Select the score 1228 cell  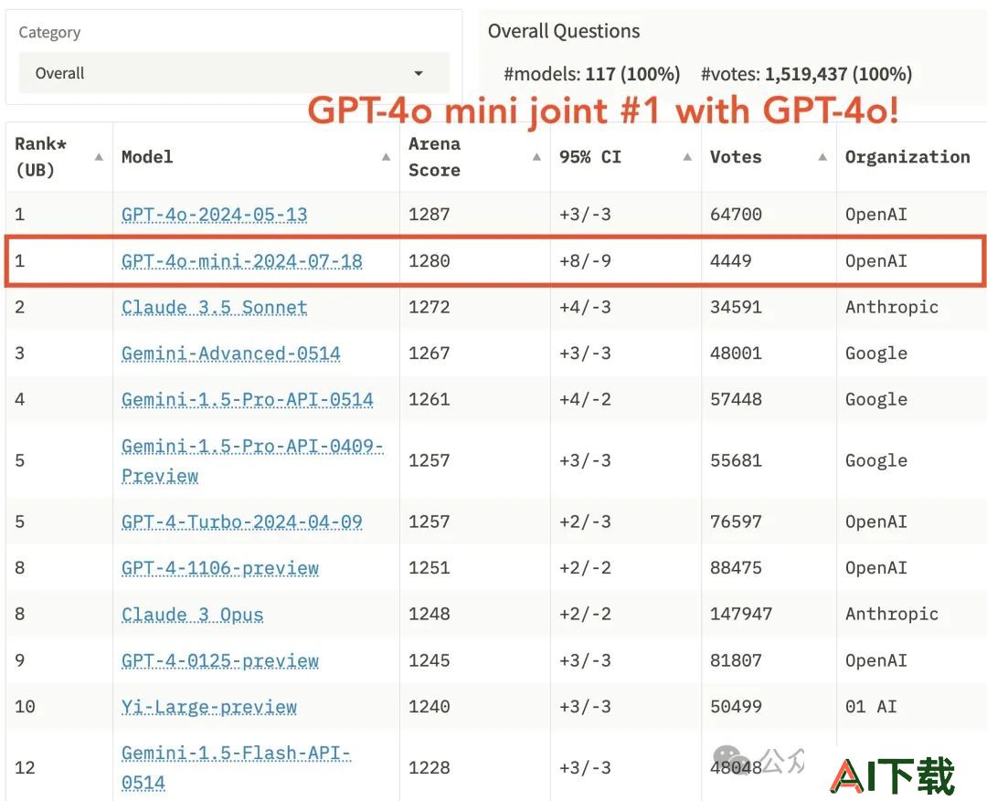pos(429,767)
